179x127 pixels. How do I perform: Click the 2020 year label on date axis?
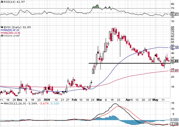click(x=47, y=100)
